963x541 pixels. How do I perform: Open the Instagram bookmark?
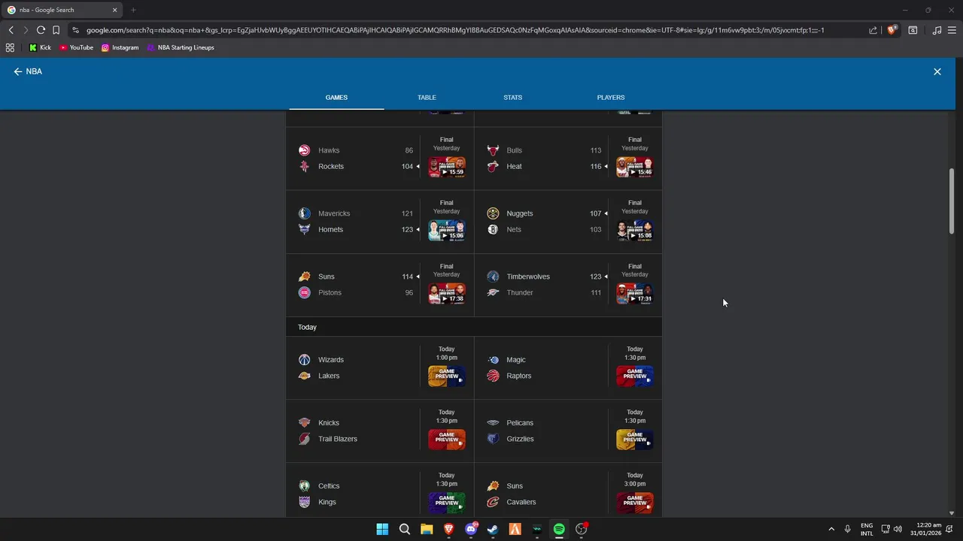pos(120,47)
